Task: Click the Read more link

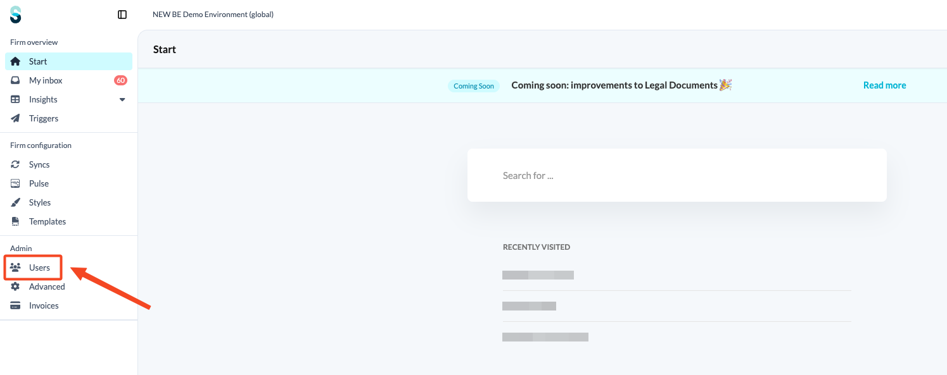Action: (884, 85)
